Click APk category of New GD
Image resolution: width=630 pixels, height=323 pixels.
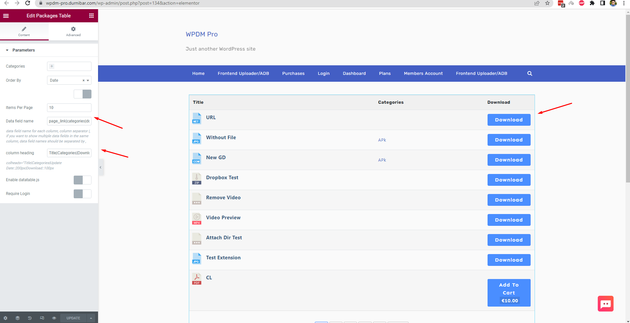(382, 160)
